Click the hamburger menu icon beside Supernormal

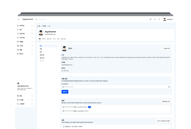19,19
